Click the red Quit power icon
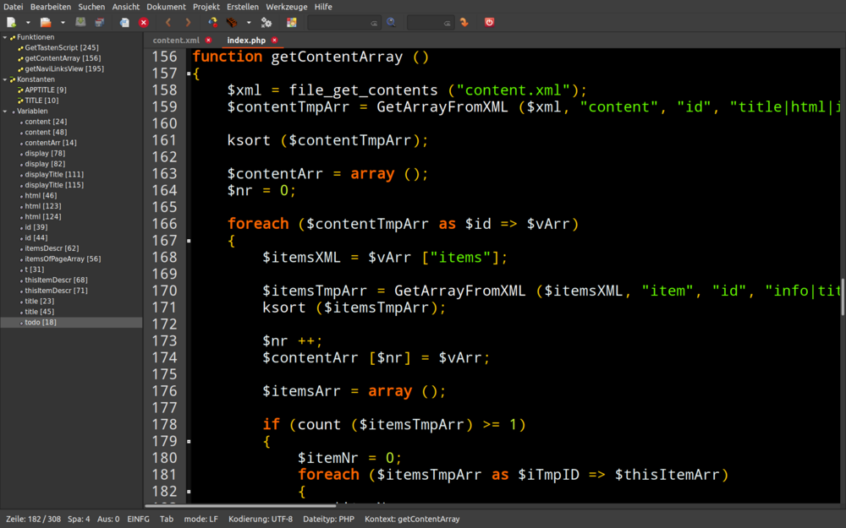This screenshot has width=846, height=528. (489, 23)
